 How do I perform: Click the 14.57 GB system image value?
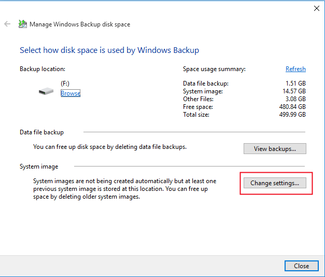click(293, 91)
